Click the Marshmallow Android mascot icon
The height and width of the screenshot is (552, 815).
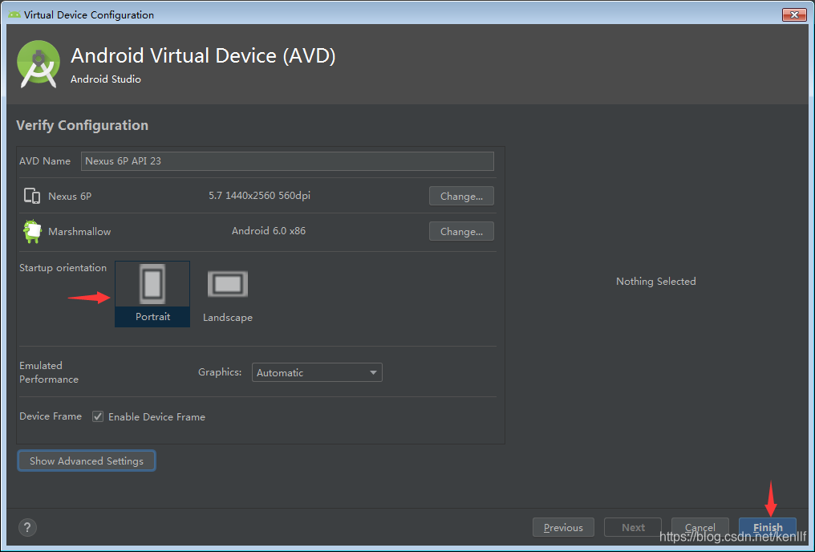point(32,231)
